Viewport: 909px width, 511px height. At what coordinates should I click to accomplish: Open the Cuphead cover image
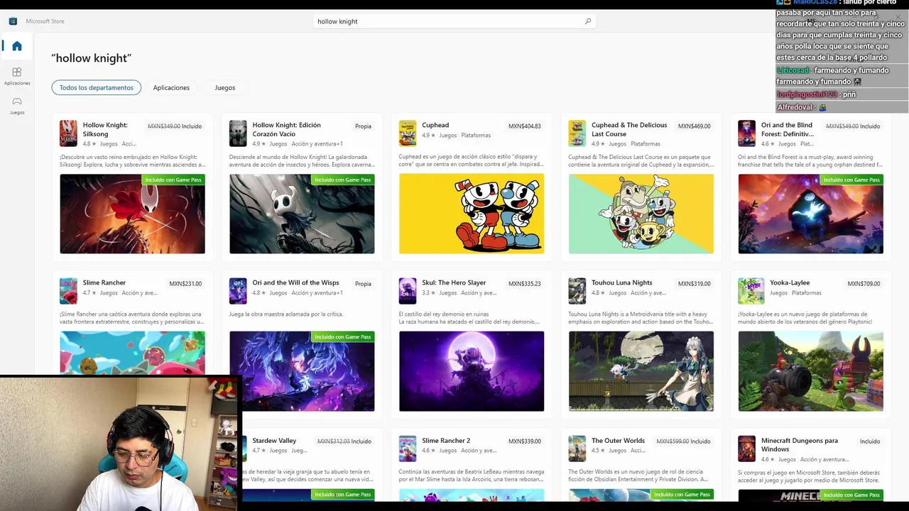pos(472,214)
